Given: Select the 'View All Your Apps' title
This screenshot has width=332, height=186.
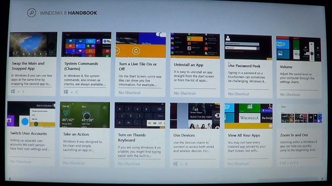Looking at the screenshot, I should (x=244, y=135).
